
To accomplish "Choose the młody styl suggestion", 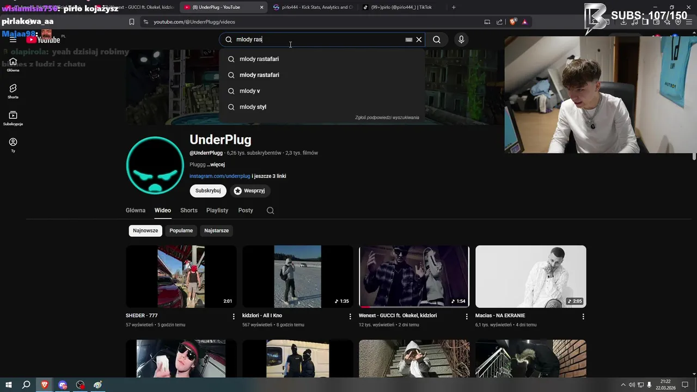I will coord(322,107).
